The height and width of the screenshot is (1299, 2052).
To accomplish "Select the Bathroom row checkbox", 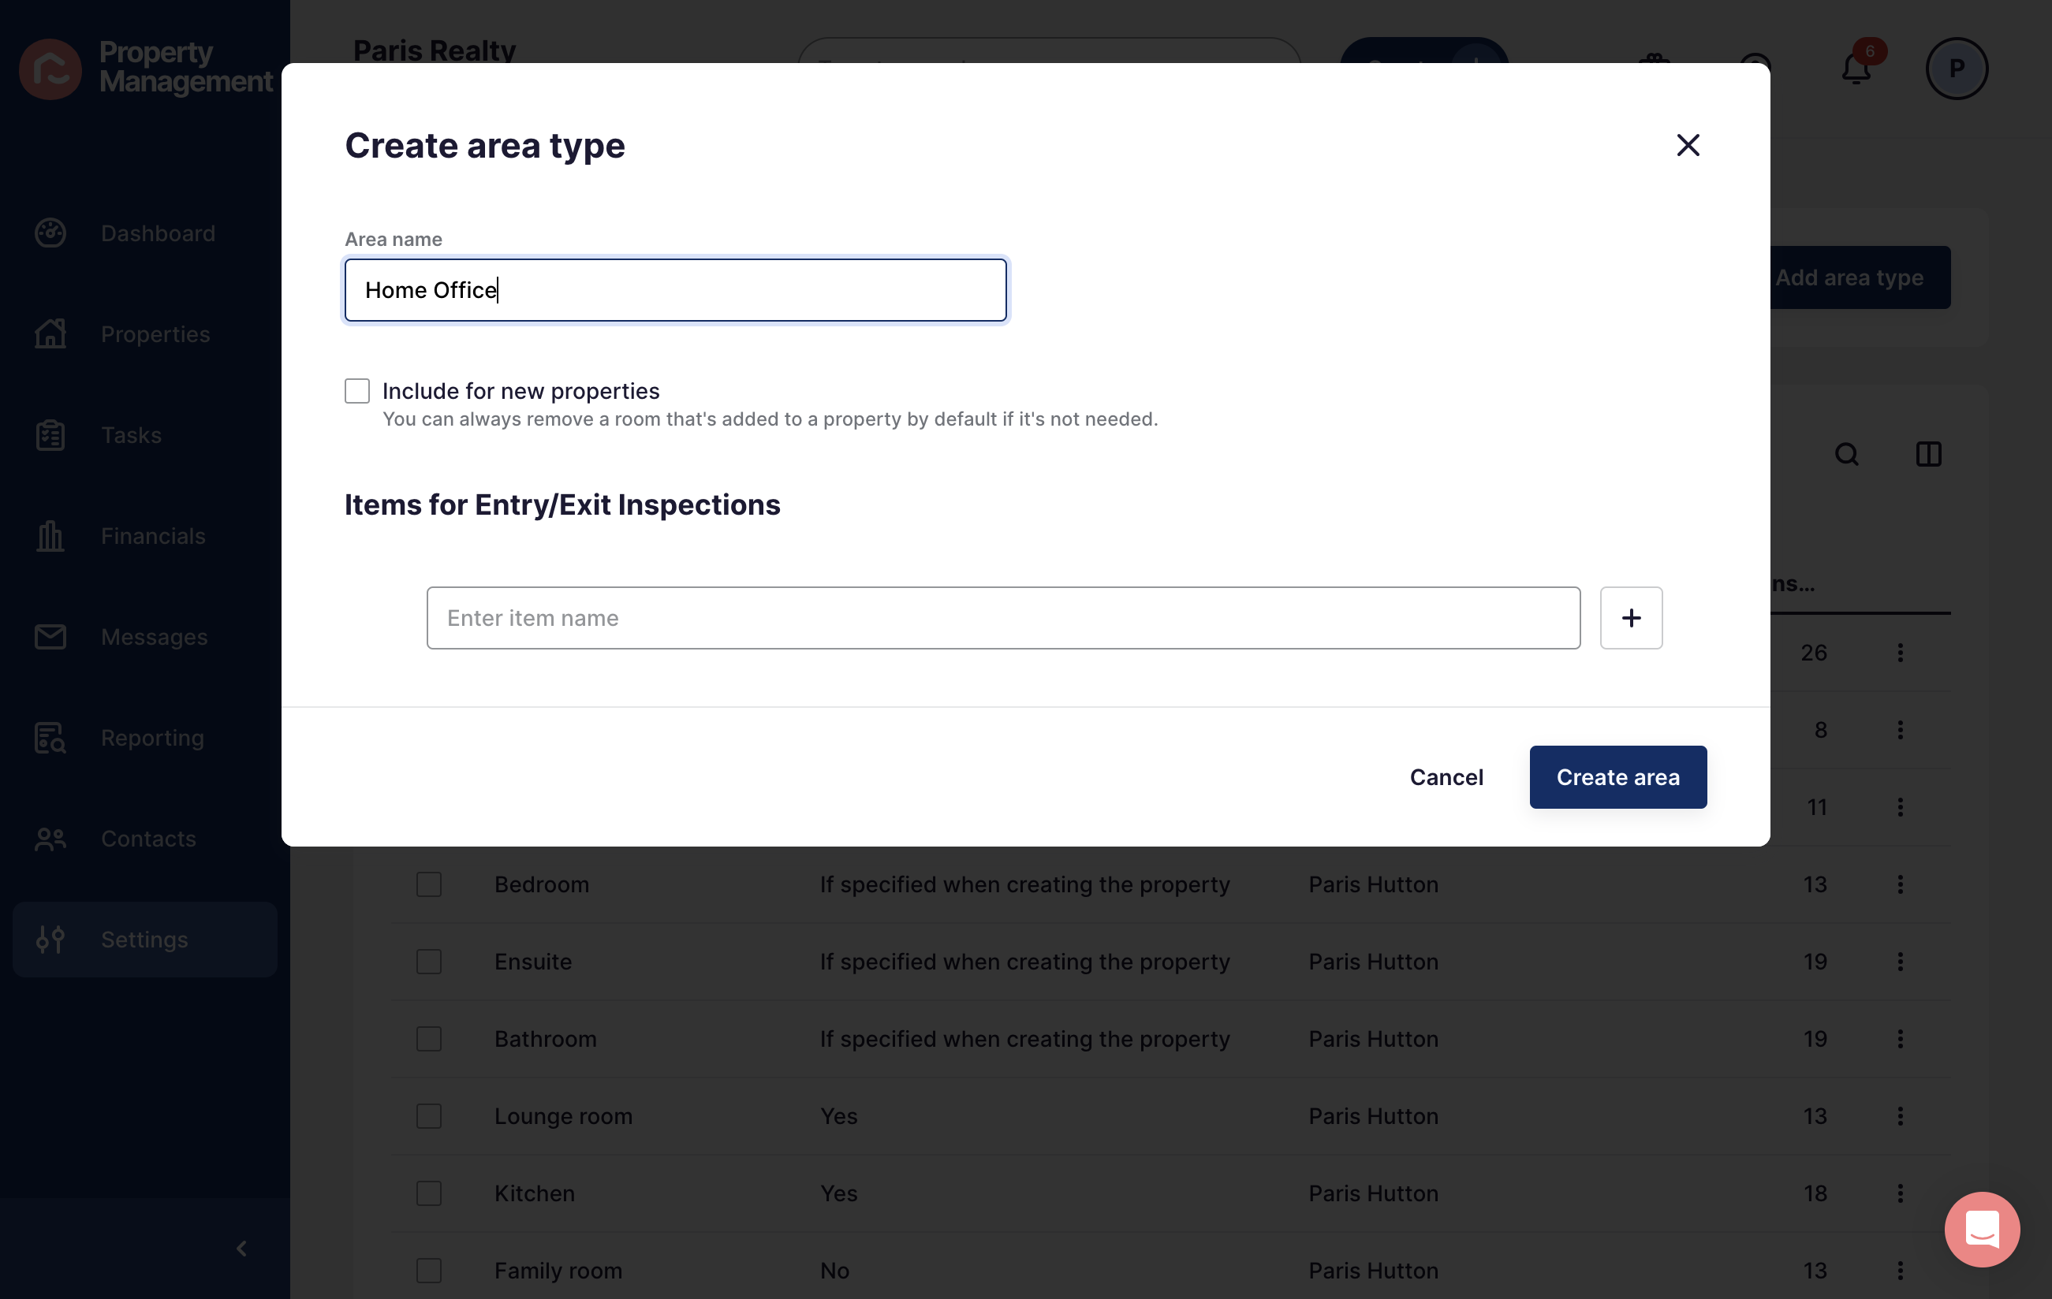I will pyautogui.click(x=429, y=1038).
